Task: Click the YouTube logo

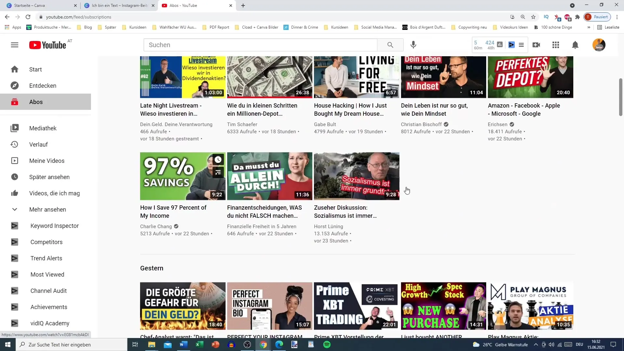Action: pos(48,45)
